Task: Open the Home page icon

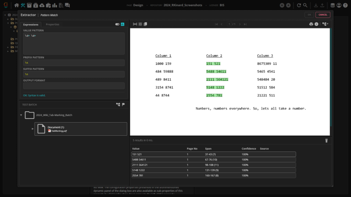Action: (x=17, y=5)
